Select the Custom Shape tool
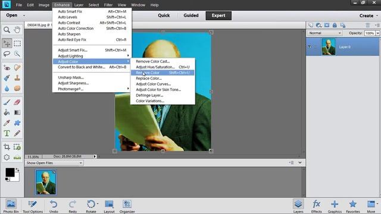Screen dimensions: 381x214 [17, 123]
